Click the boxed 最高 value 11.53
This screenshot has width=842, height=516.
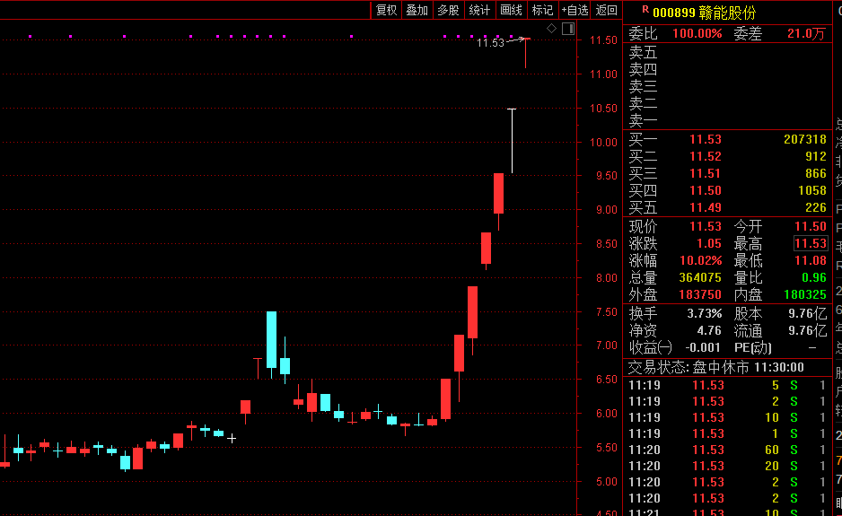point(810,243)
